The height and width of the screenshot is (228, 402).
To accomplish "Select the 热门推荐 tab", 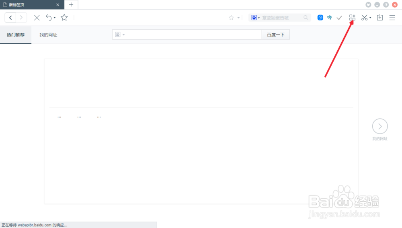I will coord(16,35).
